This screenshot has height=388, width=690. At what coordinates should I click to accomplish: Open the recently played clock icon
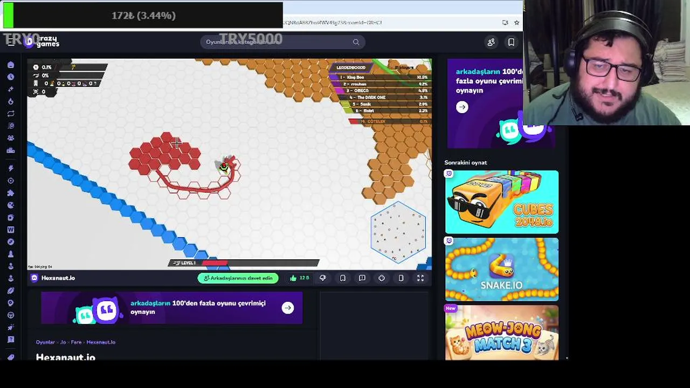tap(11, 77)
